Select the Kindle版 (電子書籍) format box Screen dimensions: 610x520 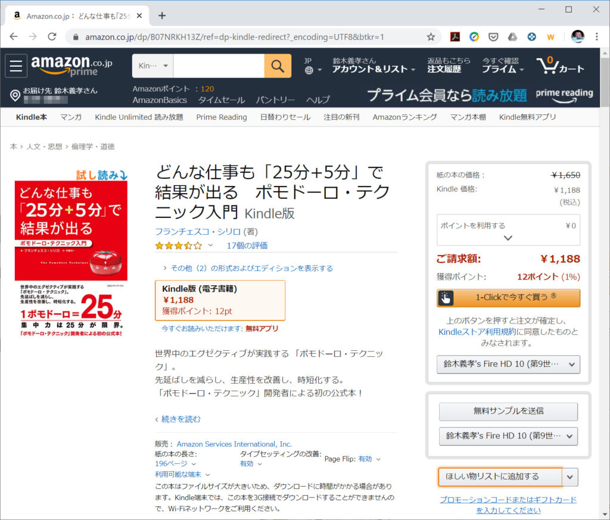pos(220,300)
